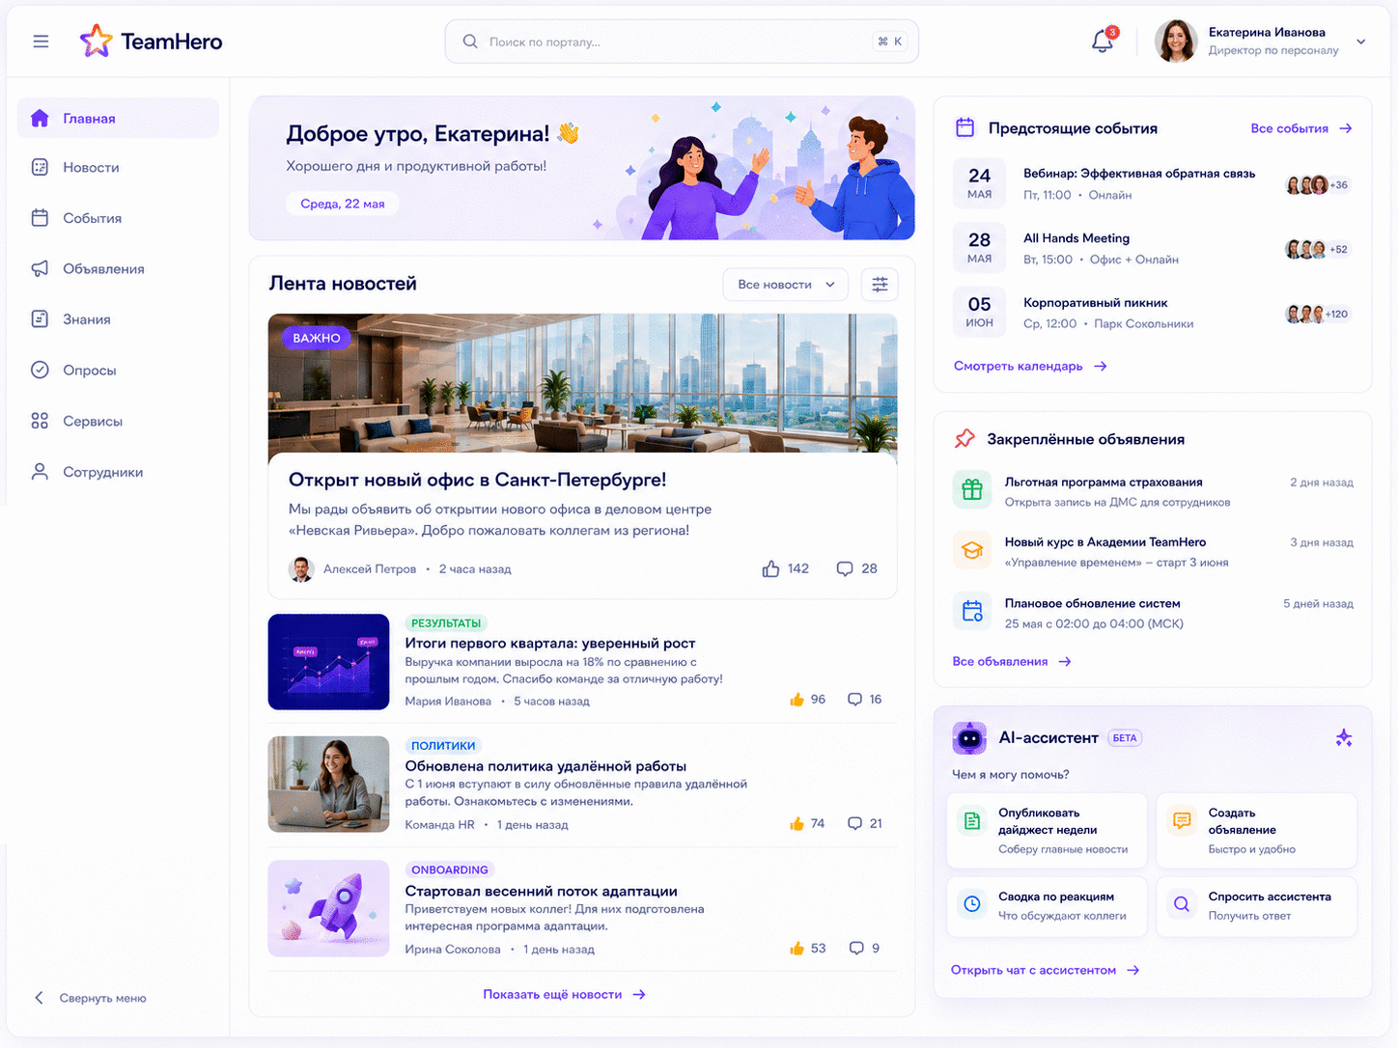Open event «All Hands Meeting»
Viewport: 1398px width, 1048px height.
coord(1076,238)
